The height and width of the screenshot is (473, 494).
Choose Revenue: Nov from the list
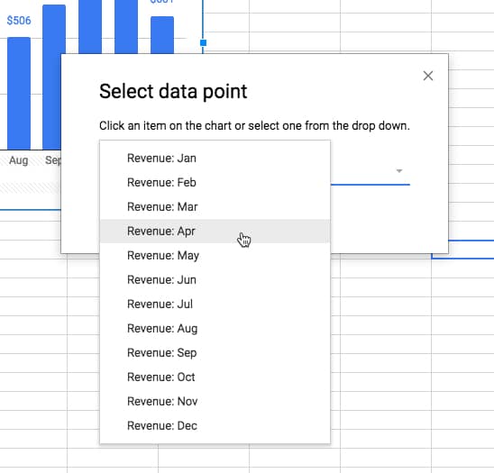click(x=215, y=401)
